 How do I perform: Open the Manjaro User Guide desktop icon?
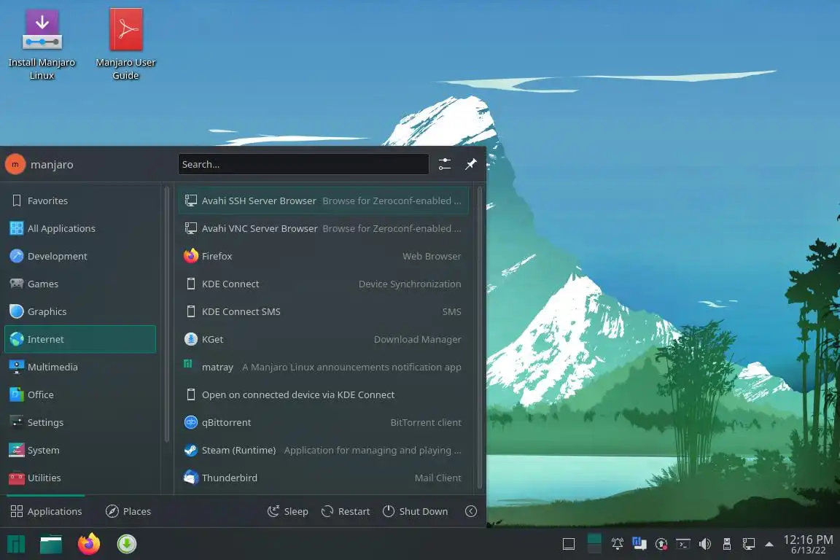126,44
